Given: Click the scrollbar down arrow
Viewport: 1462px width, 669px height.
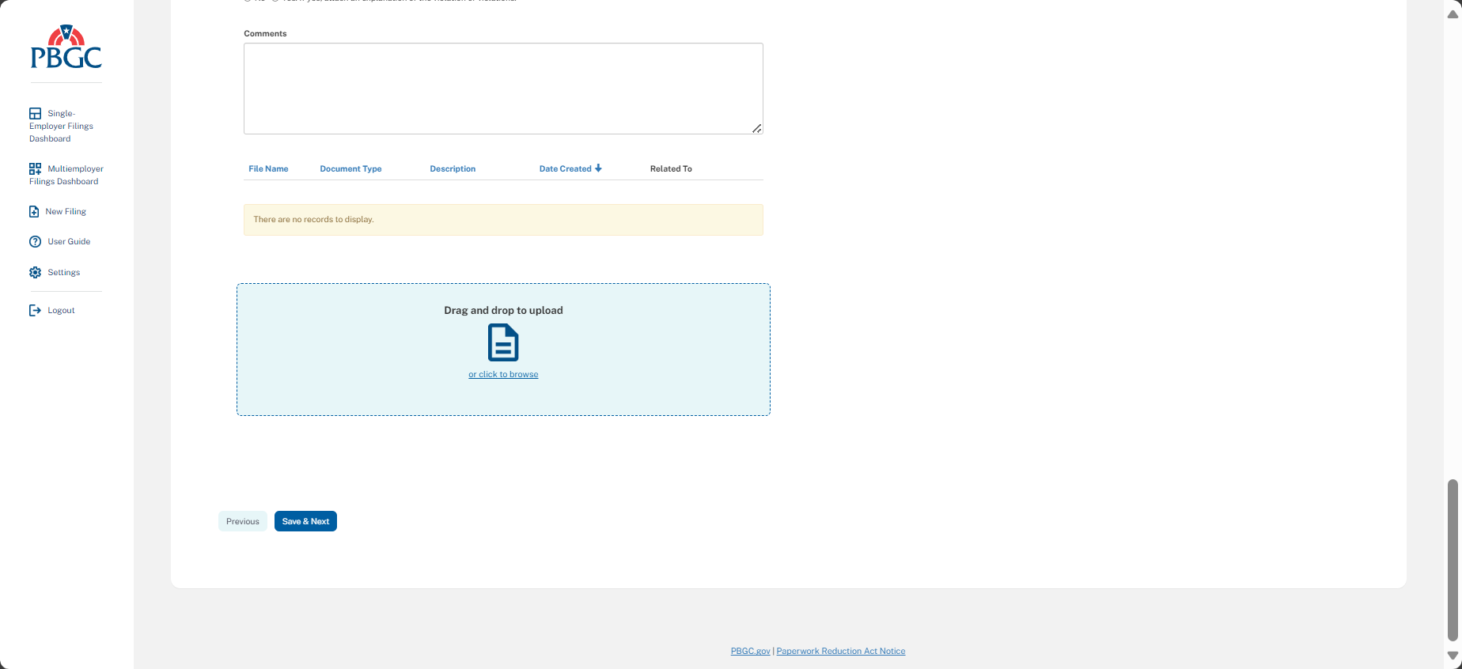Looking at the screenshot, I should click(1453, 656).
